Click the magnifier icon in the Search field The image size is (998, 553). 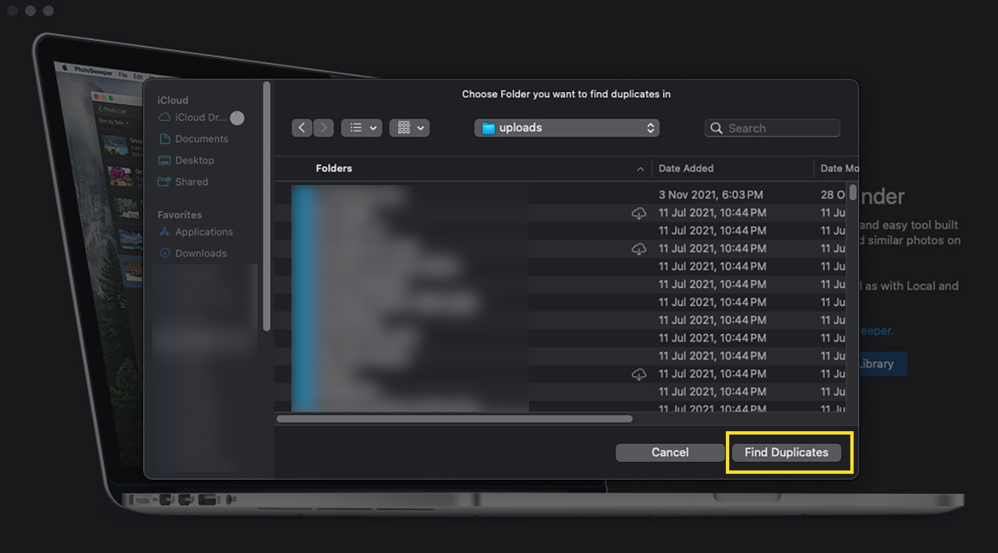tap(717, 128)
